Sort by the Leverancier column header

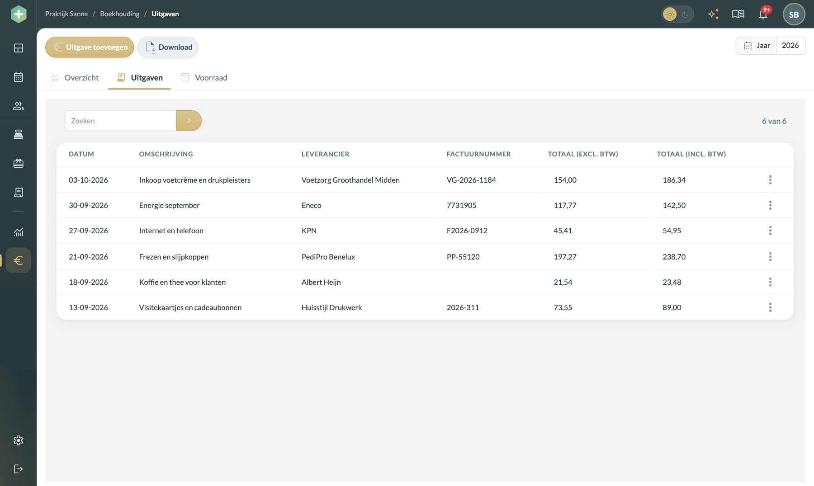326,154
